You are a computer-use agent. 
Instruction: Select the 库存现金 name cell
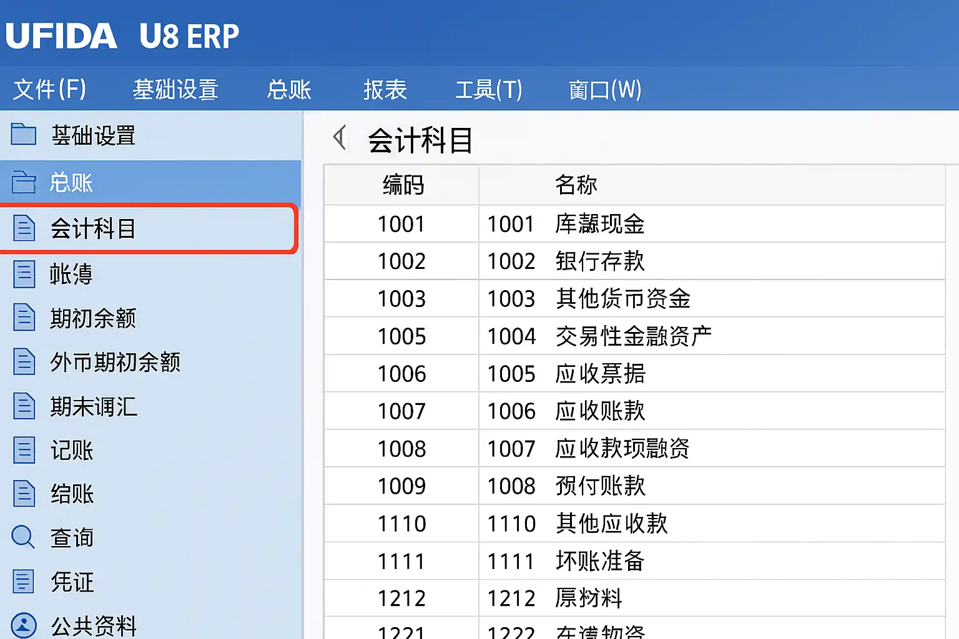712,224
